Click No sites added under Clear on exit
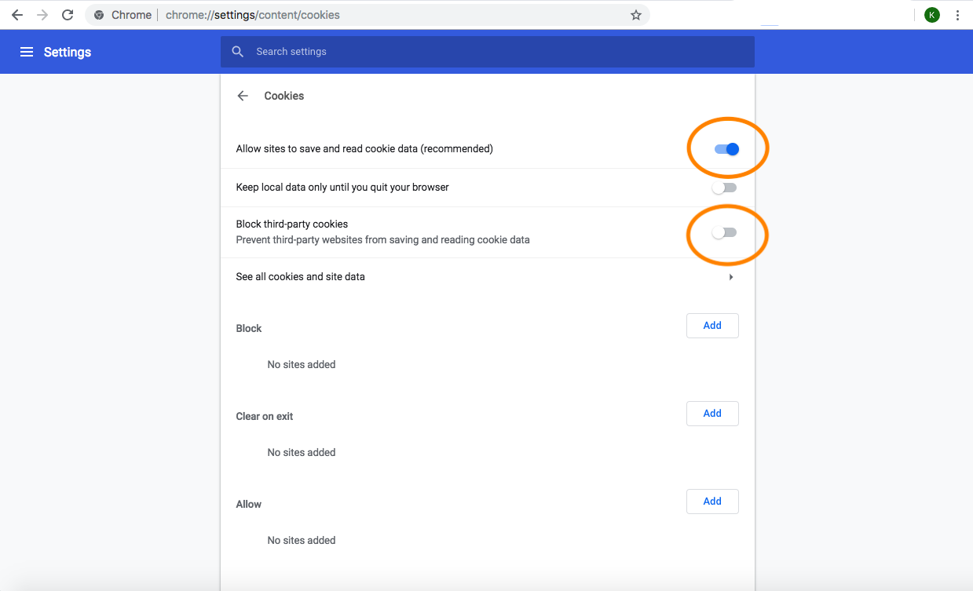The image size is (973, 591). (x=302, y=452)
